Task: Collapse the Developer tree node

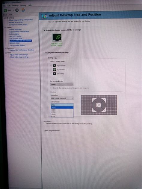Action: [6, 48]
